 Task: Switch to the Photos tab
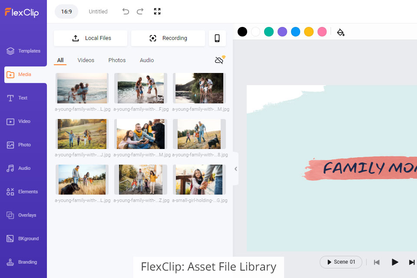(117, 60)
